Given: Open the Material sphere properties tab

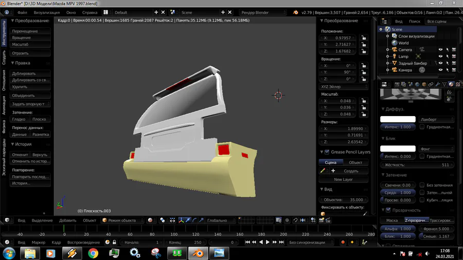Looking at the screenshot, I should click(x=451, y=84).
